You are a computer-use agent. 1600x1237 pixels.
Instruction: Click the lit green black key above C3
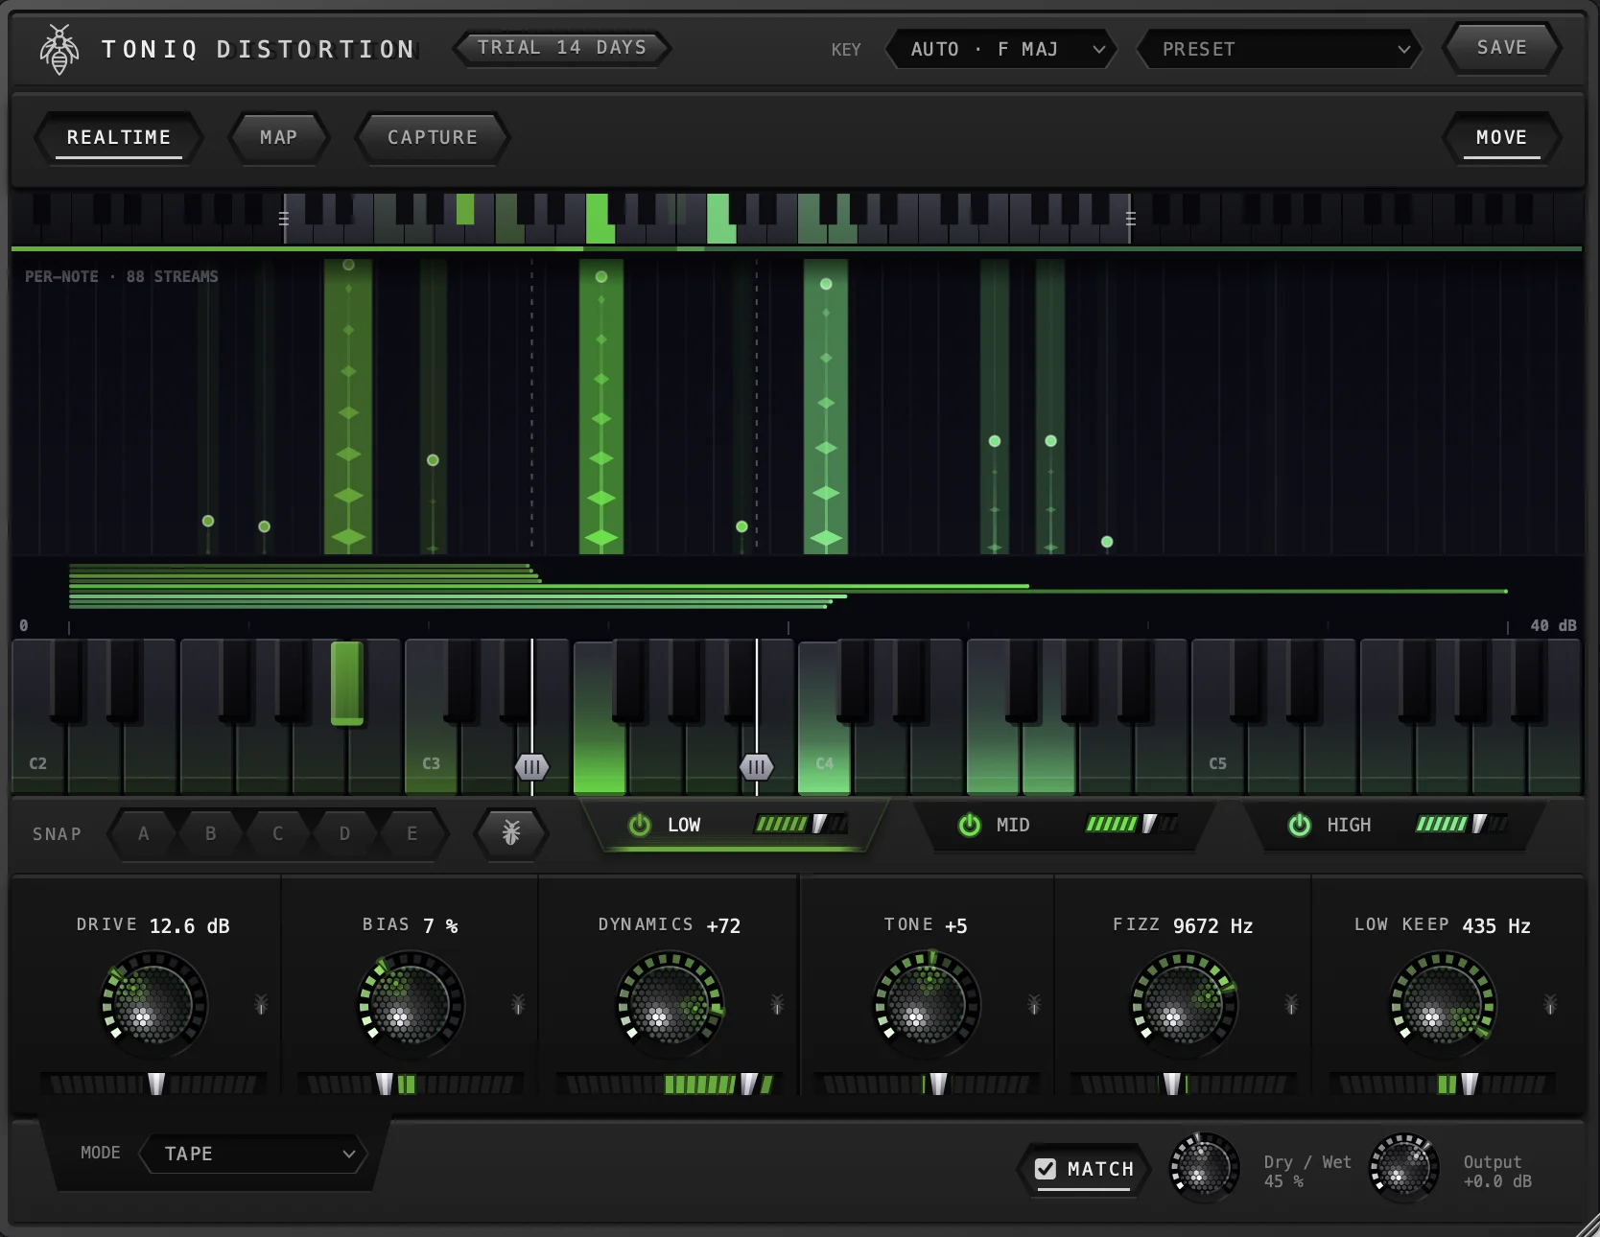(x=346, y=683)
